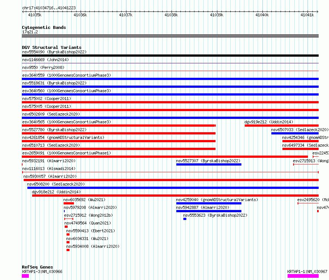Image resolution: width=329 pixels, height=280 pixels.
Task: Open nsv6507033 (Sedlazeck2020) variant label
Action: tap(300, 130)
